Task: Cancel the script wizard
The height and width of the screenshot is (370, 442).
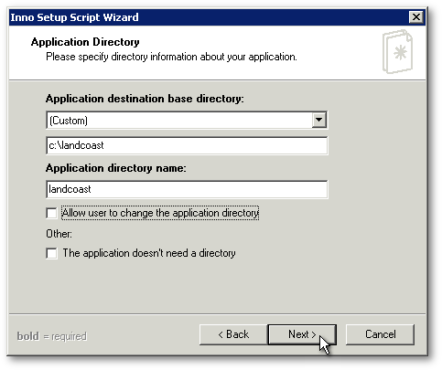Action: tap(380, 334)
